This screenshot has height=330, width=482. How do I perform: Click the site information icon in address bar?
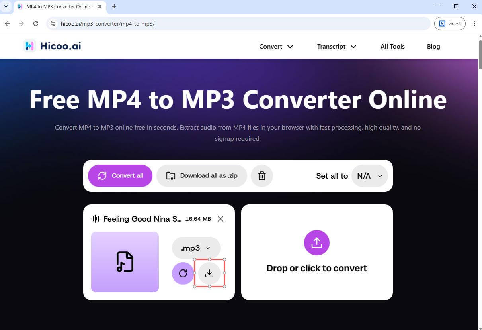pos(53,24)
